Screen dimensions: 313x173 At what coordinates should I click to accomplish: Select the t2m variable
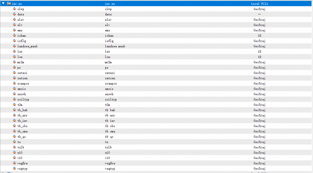tap(20, 105)
